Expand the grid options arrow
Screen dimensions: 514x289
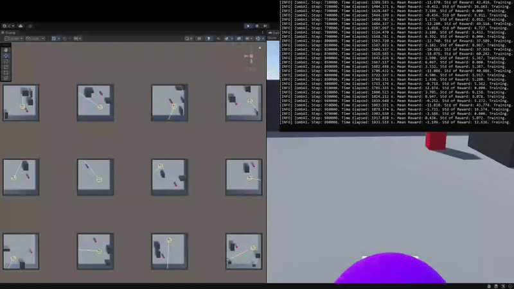[58, 39]
